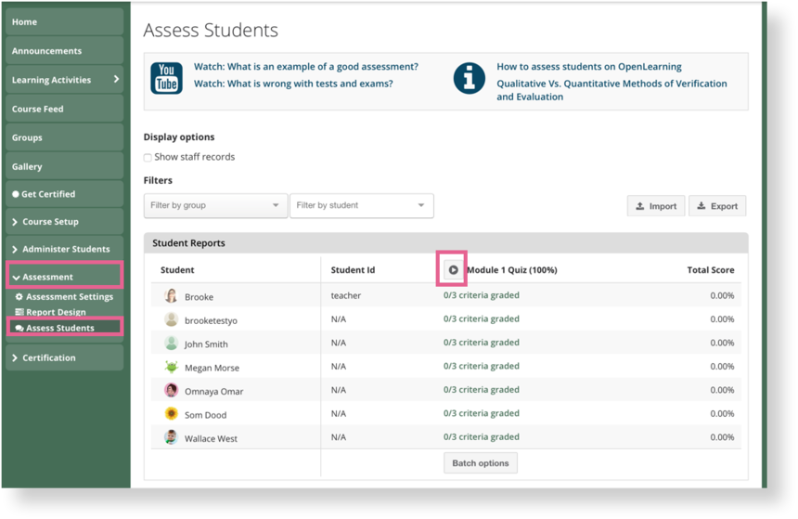Click the Import button

(656, 206)
